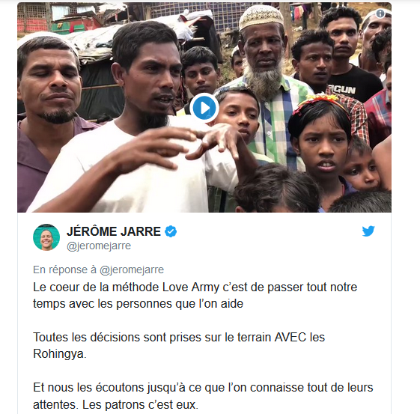This screenshot has width=420, height=414.
Task: Open the JÉRÔME JARRE display name link
Action: coord(114,231)
